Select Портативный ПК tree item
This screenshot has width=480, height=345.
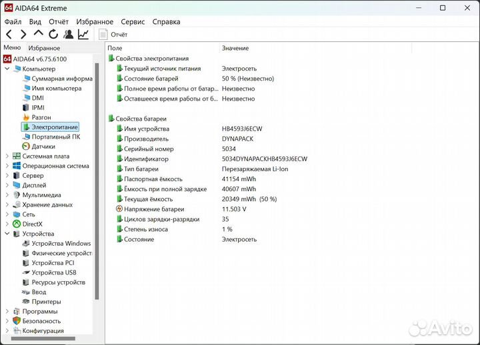[51, 137]
